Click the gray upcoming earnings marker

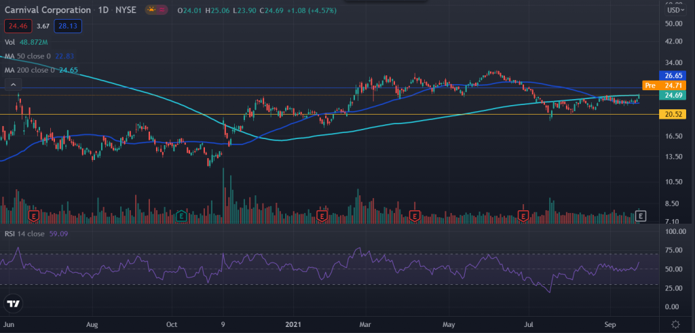641,216
